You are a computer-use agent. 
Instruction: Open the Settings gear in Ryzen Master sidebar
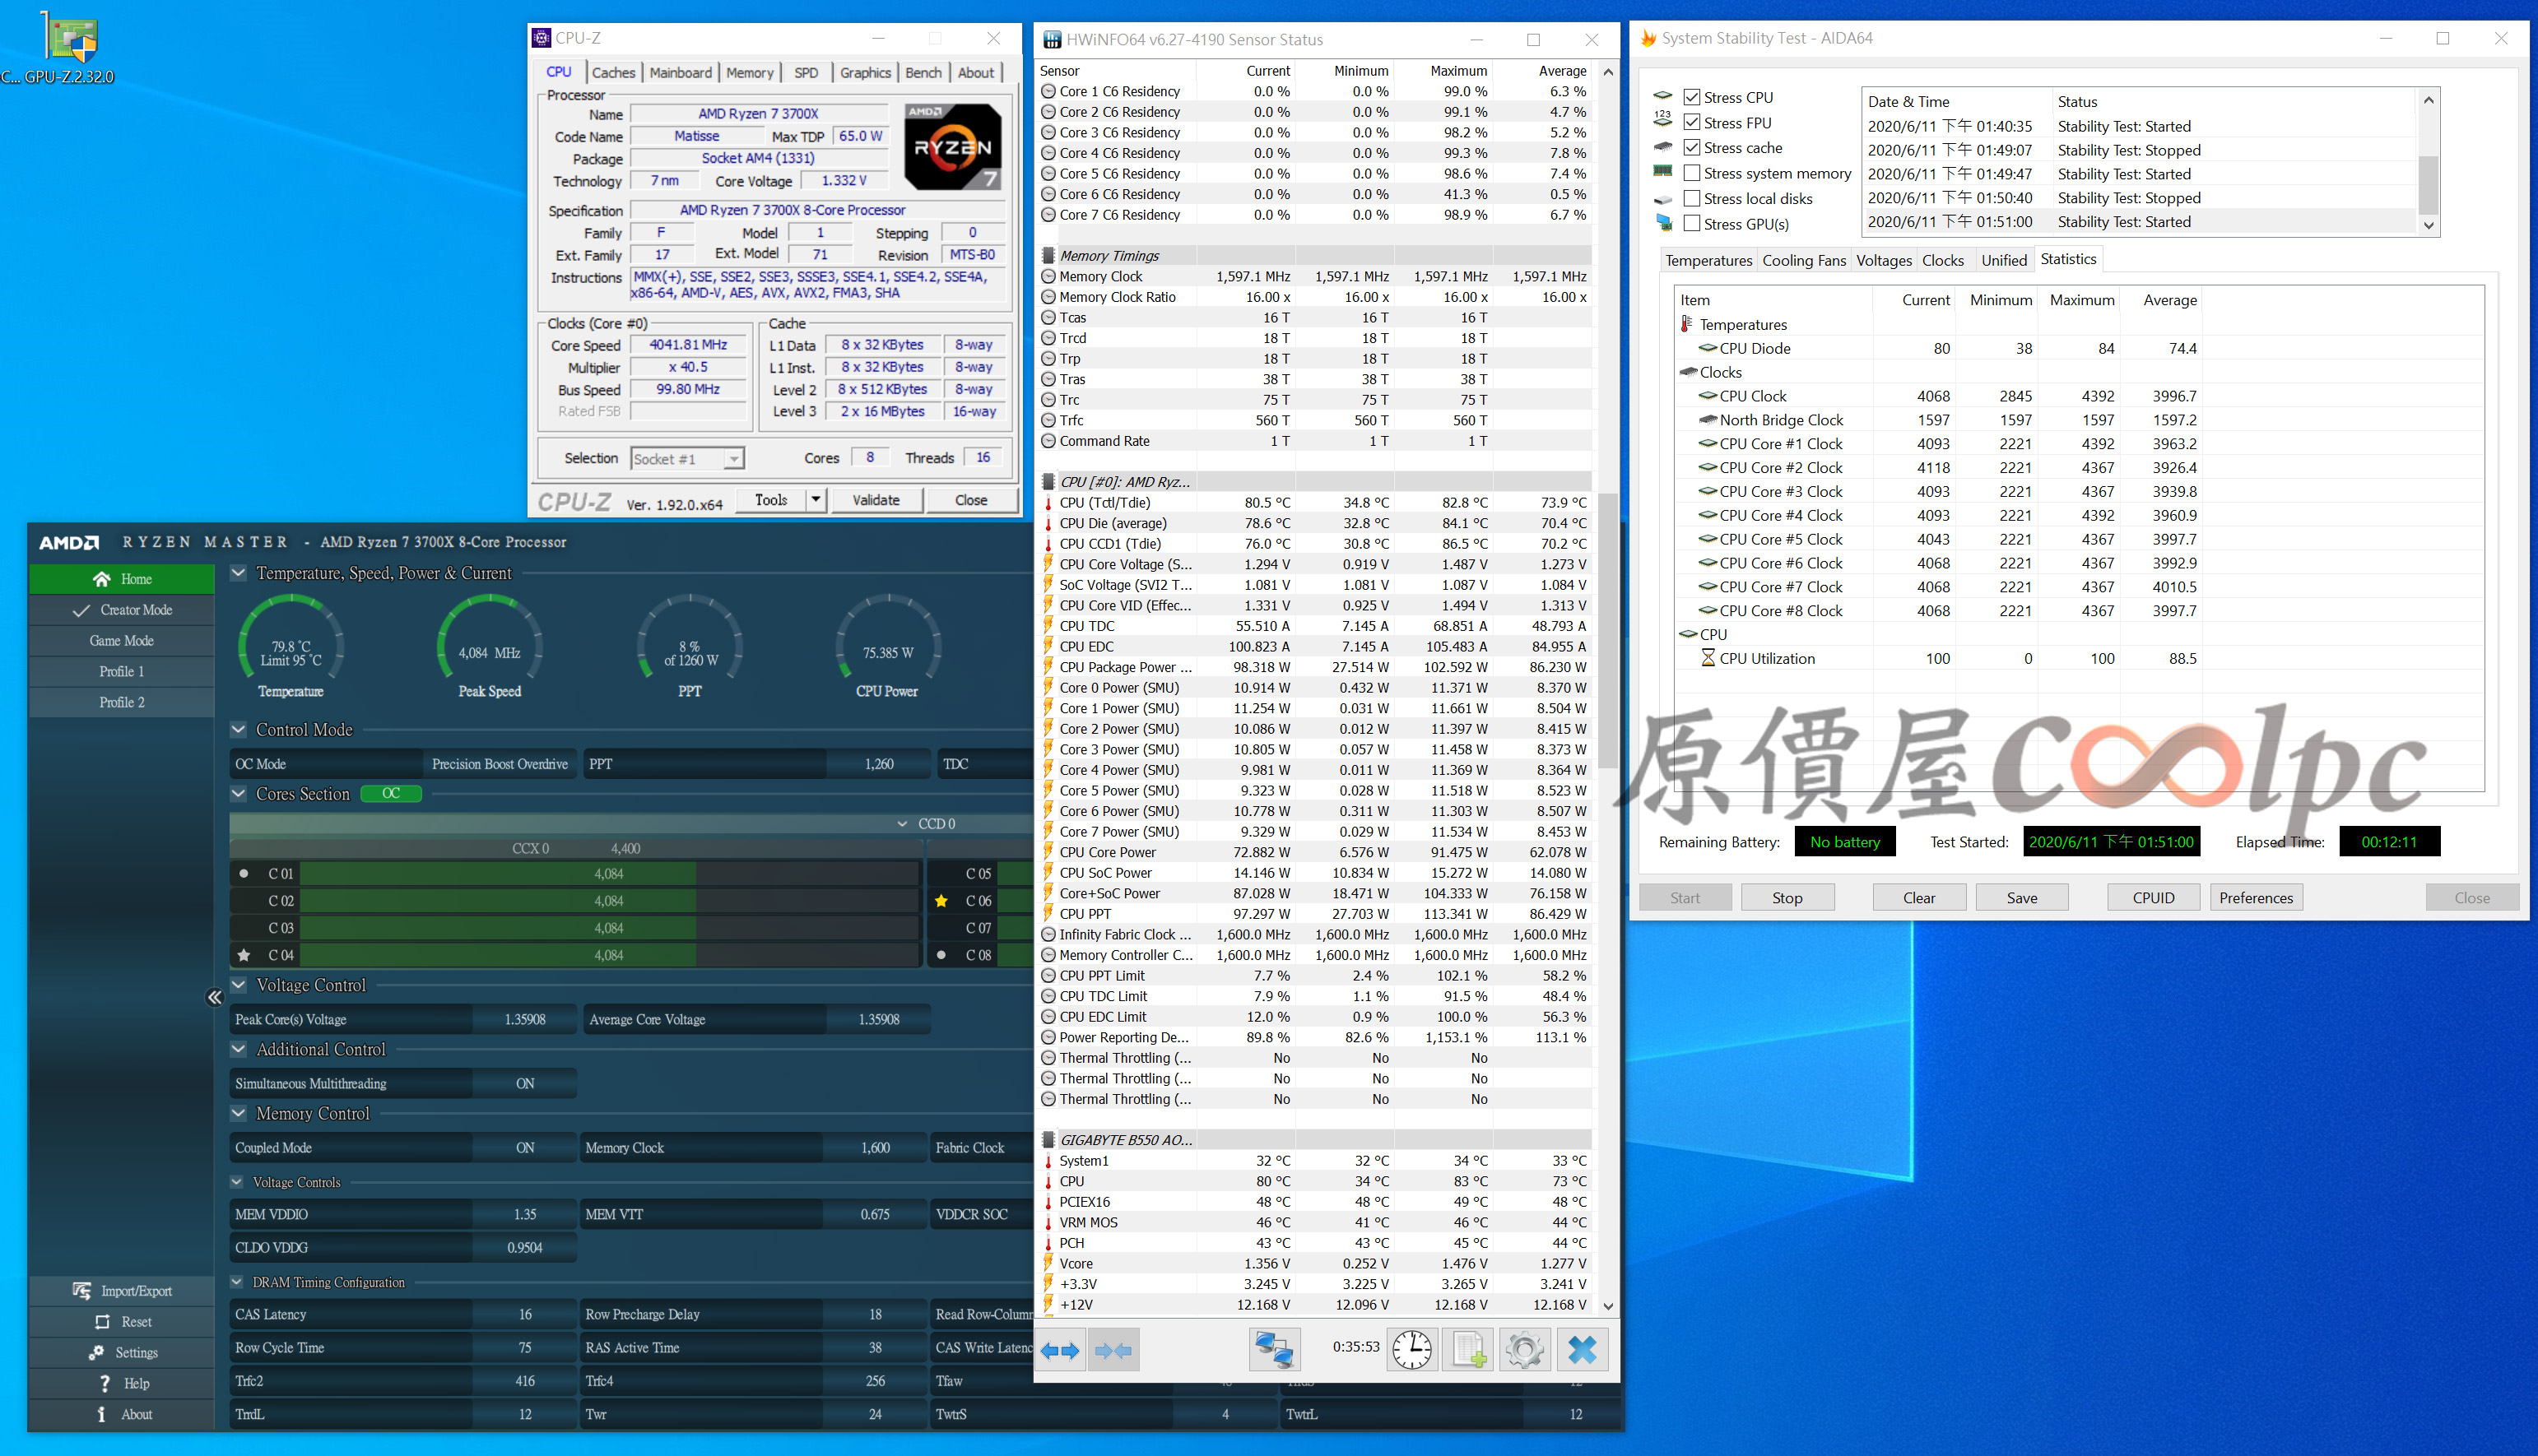pyautogui.click(x=97, y=1353)
